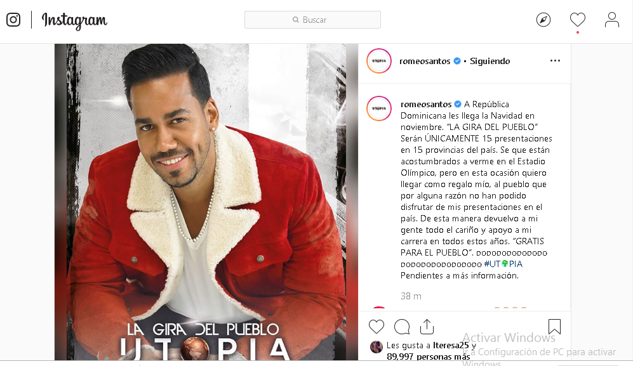Image resolution: width=633 pixels, height=366 pixels.
Task: Open the lteresa25 liker profile link
Action: 451,346
